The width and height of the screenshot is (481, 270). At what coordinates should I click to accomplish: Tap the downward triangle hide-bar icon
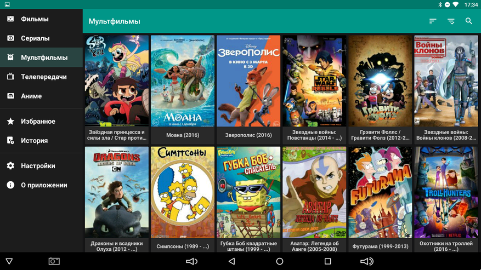pyautogui.click(x=9, y=261)
